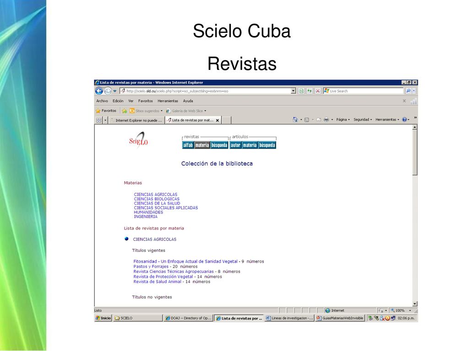The width and height of the screenshot is (469, 351).
Task: Open the Favoritos menu in menu bar
Action: (145, 101)
